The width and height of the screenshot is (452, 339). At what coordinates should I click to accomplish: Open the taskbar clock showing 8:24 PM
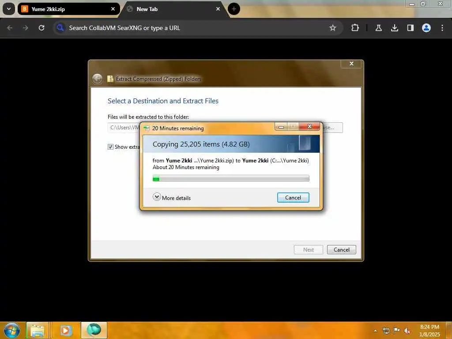(x=429, y=331)
